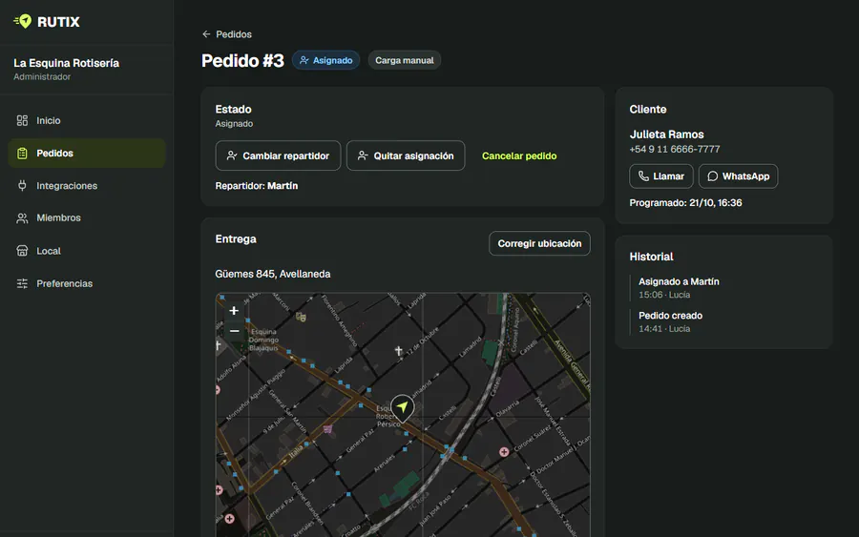Click phone number +54 9 11 6666-7777
The height and width of the screenshot is (537, 859).
coord(675,149)
